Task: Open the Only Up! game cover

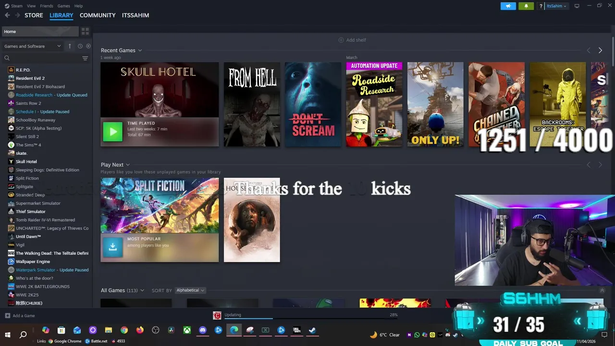Action: (435, 104)
